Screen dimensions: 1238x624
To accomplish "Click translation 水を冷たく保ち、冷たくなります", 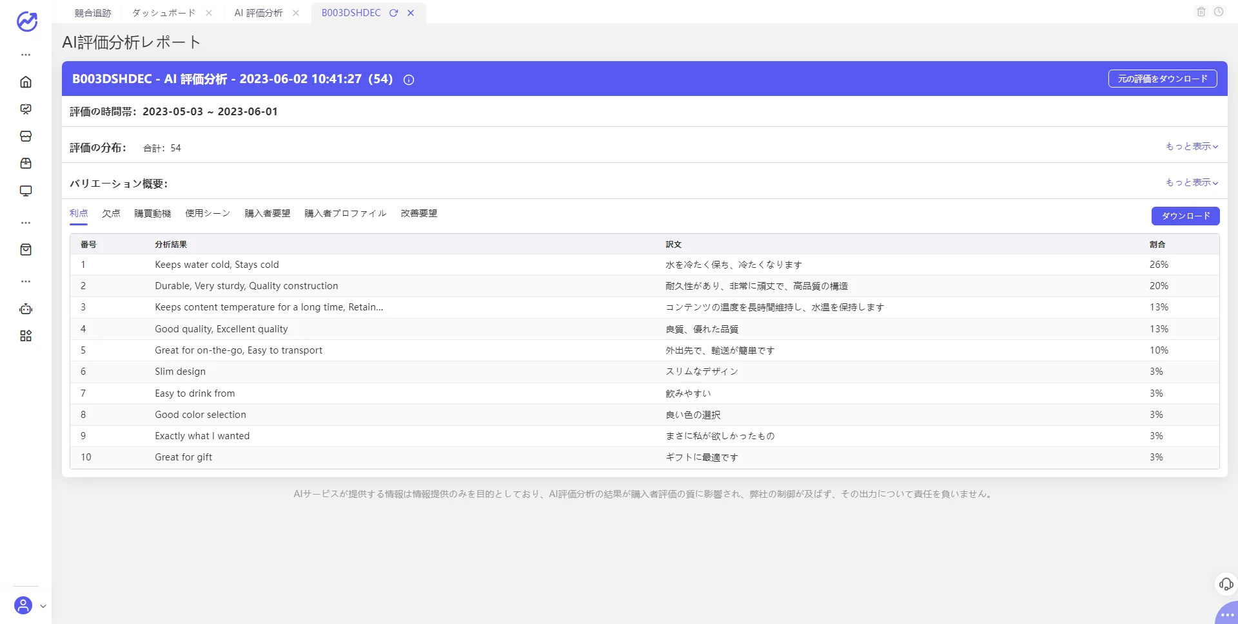I will pyautogui.click(x=734, y=265).
